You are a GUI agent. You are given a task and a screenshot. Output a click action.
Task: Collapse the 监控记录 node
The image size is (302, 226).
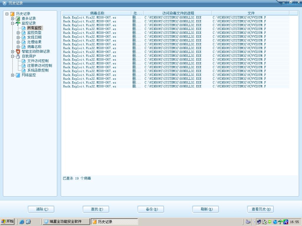click(x=12, y=23)
